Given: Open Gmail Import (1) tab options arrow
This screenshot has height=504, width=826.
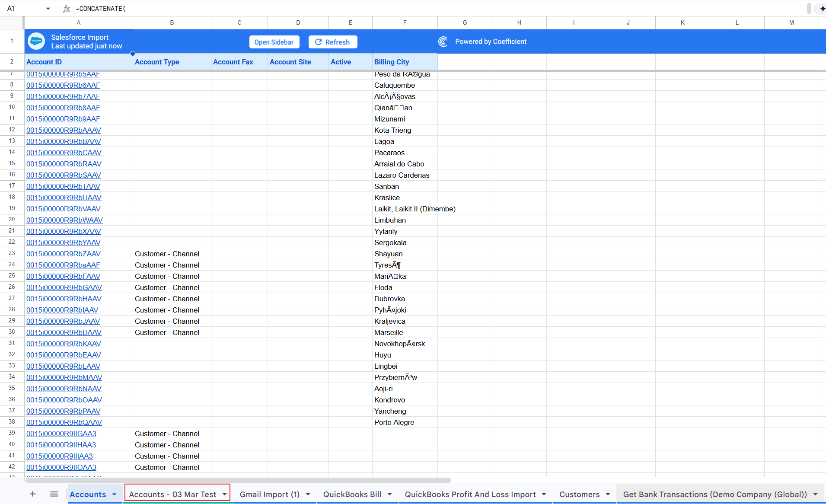Looking at the screenshot, I should click(308, 494).
